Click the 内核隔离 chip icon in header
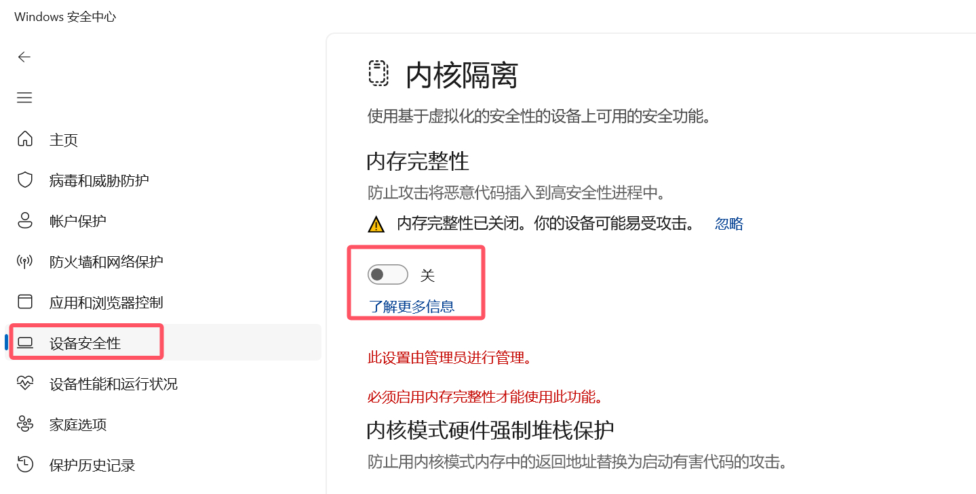 [x=378, y=73]
